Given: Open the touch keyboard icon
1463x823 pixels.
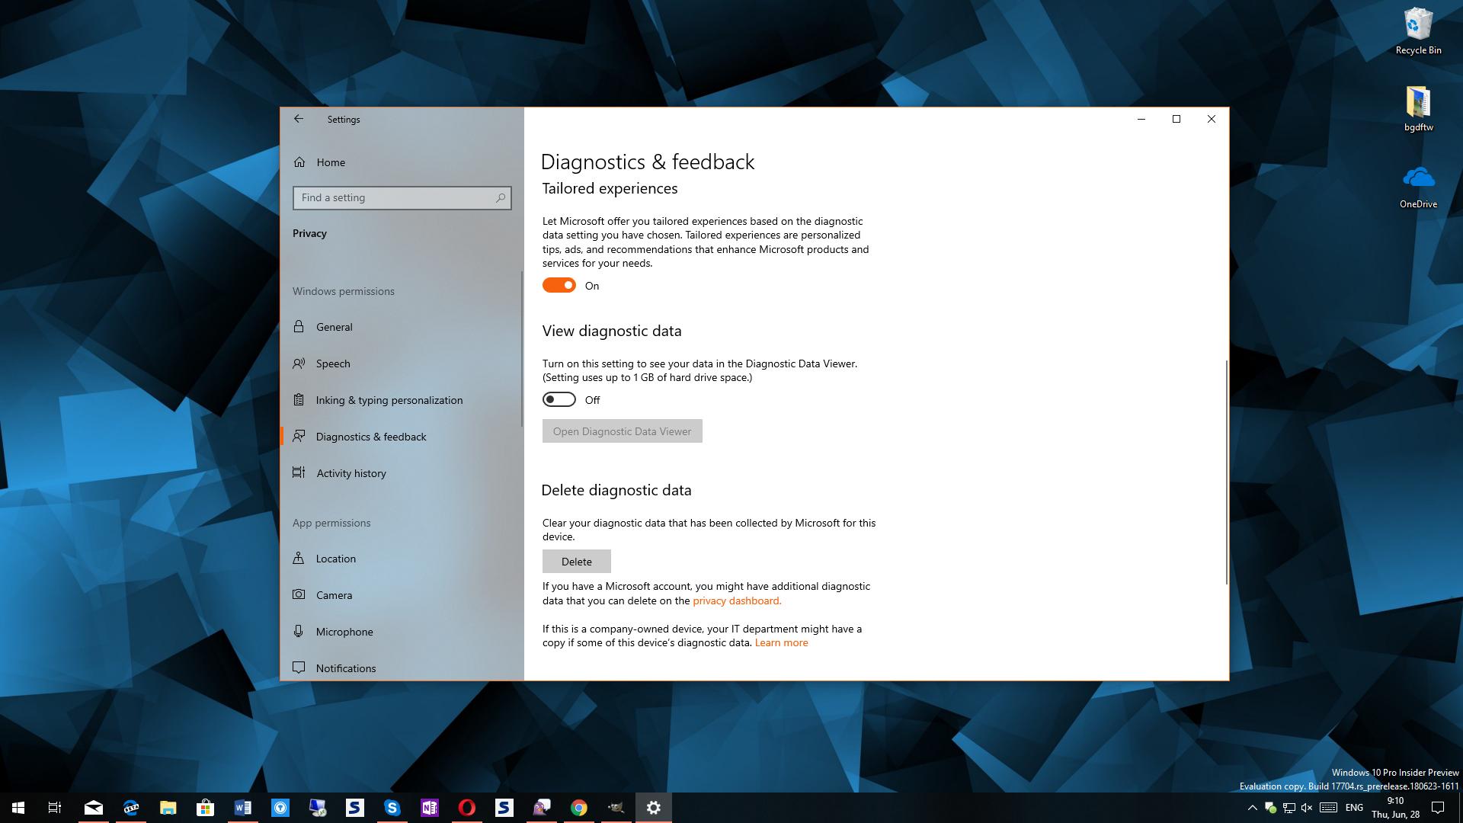Looking at the screenshot, I should coord(1328,808).
